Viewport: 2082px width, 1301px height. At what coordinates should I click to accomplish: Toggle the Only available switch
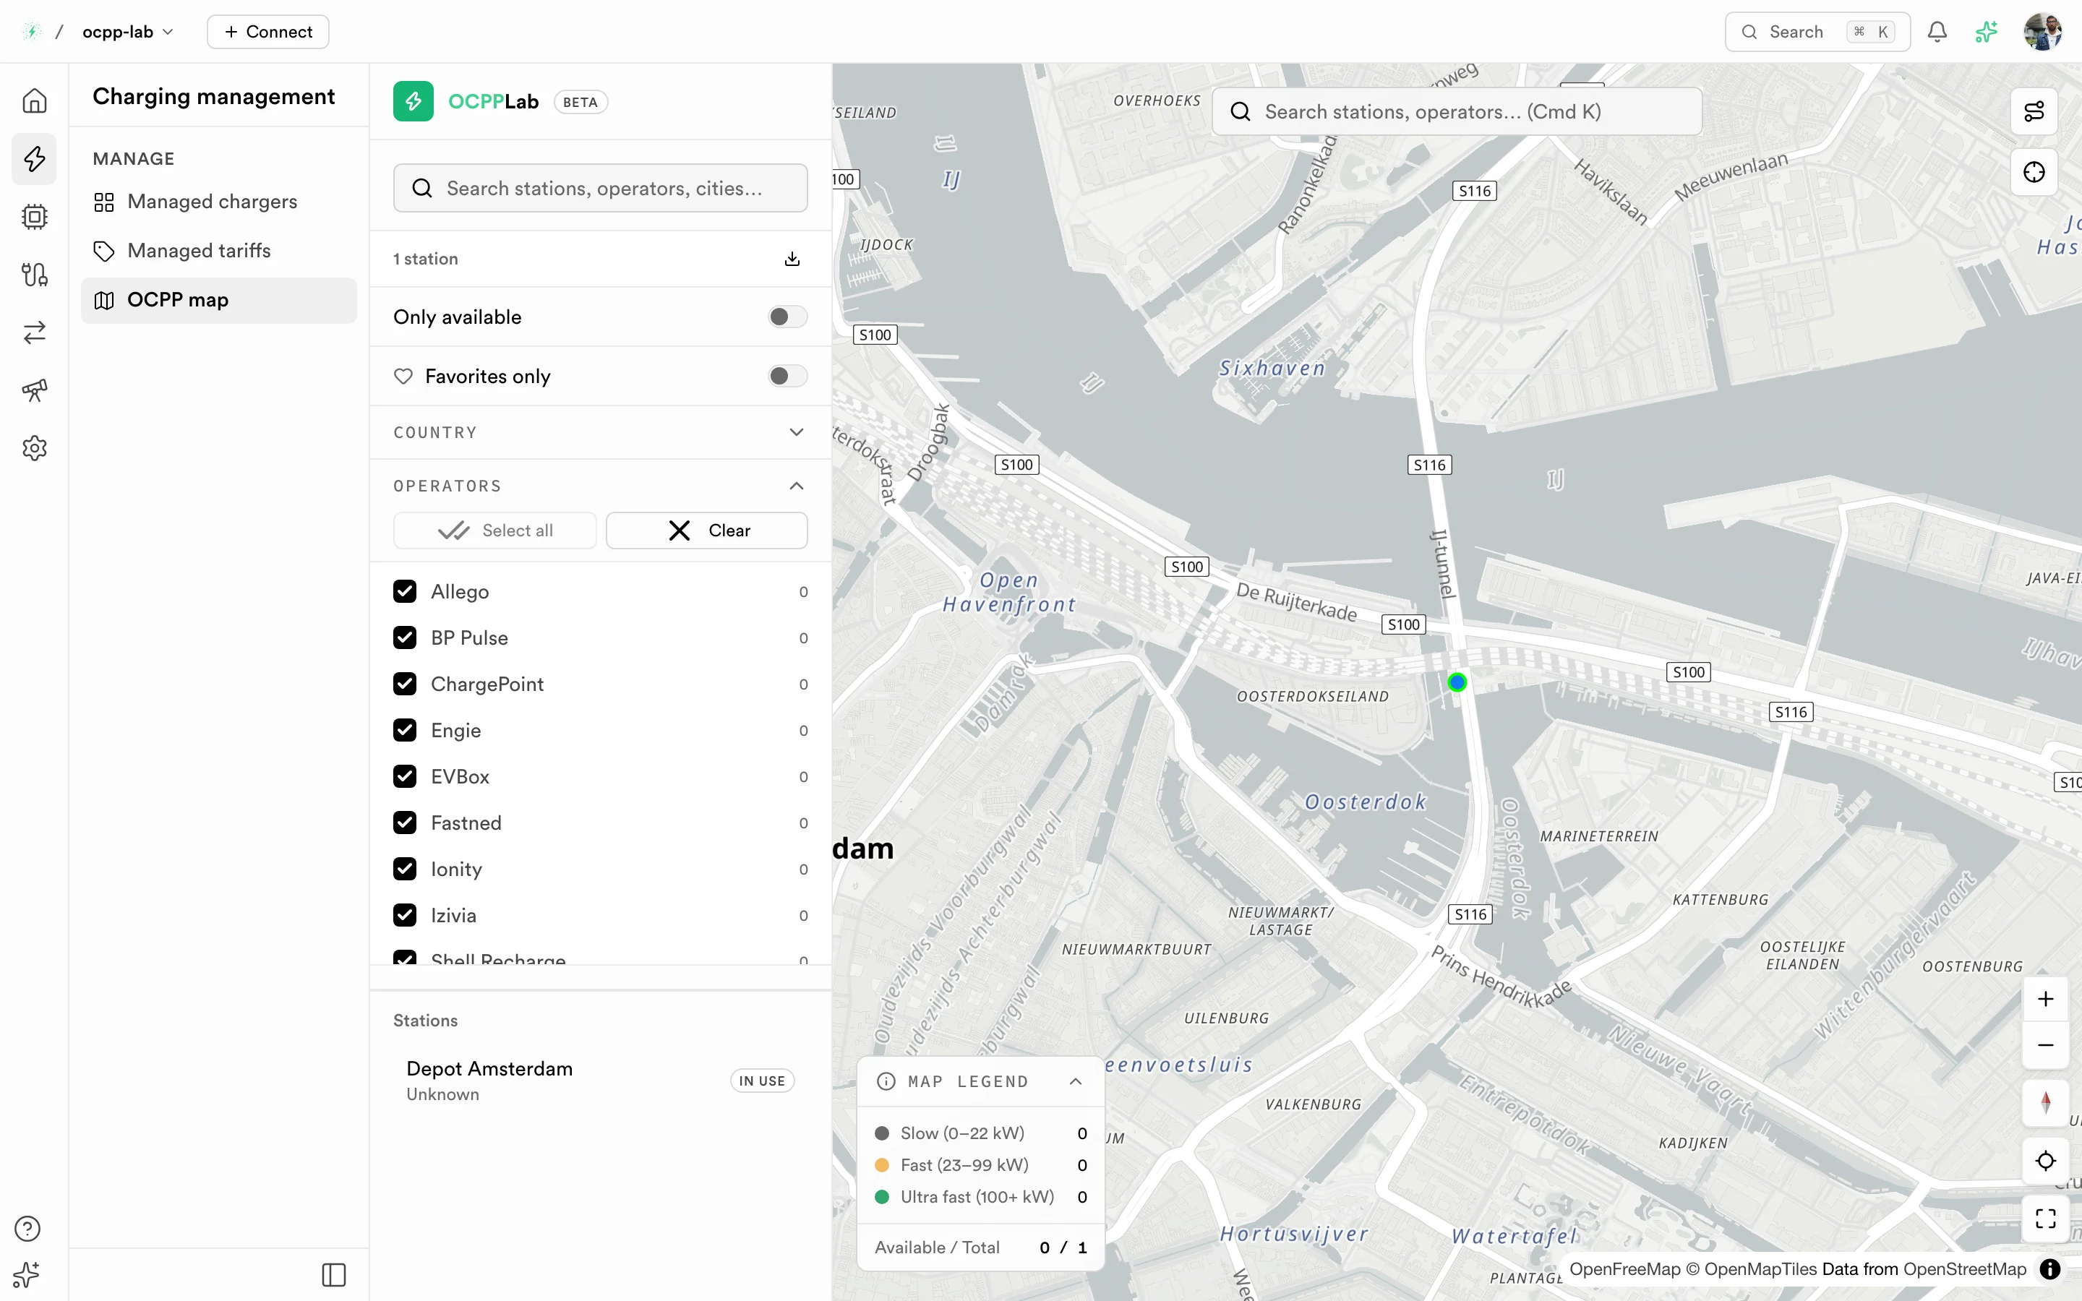click(x=787, y=317)
